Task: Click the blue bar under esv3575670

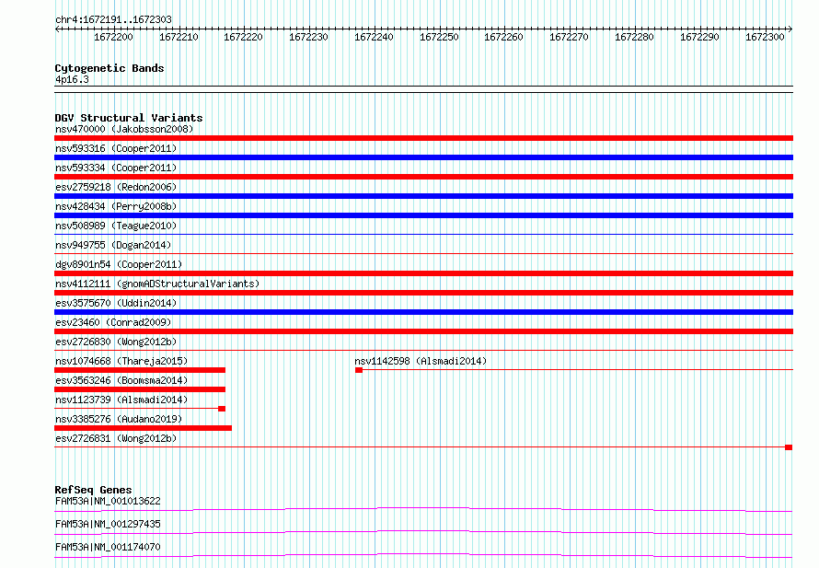Action: pos(423,312)
